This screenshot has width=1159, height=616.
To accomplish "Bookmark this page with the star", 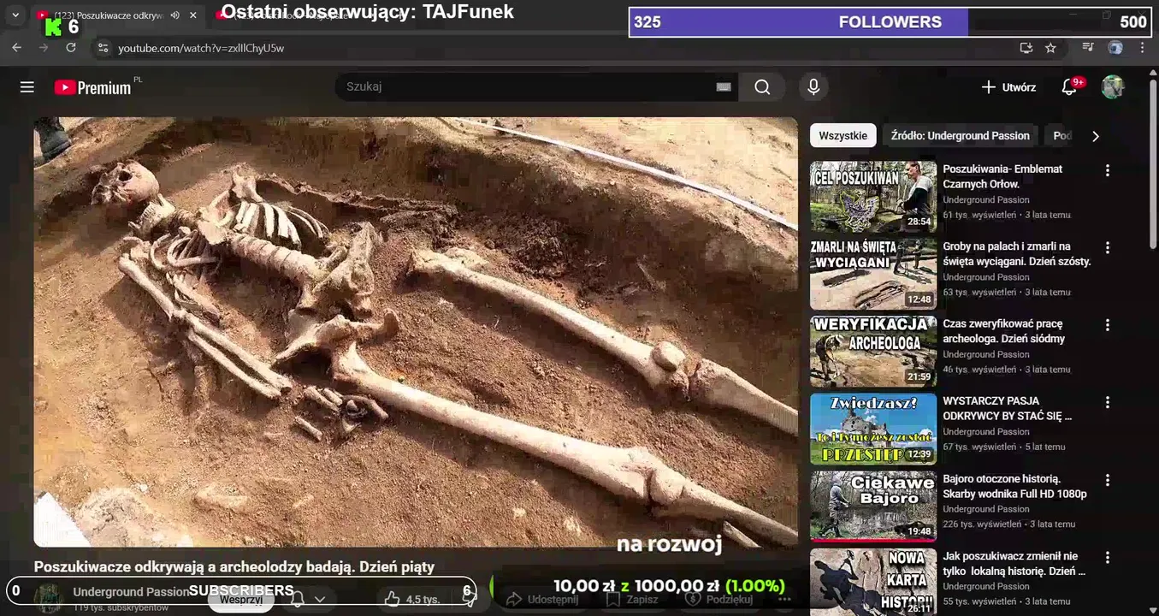I will (1050, 48).
